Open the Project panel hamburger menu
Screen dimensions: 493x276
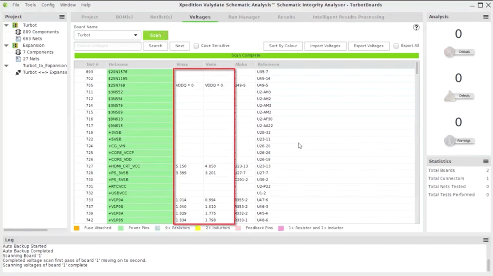coord(62,17)
